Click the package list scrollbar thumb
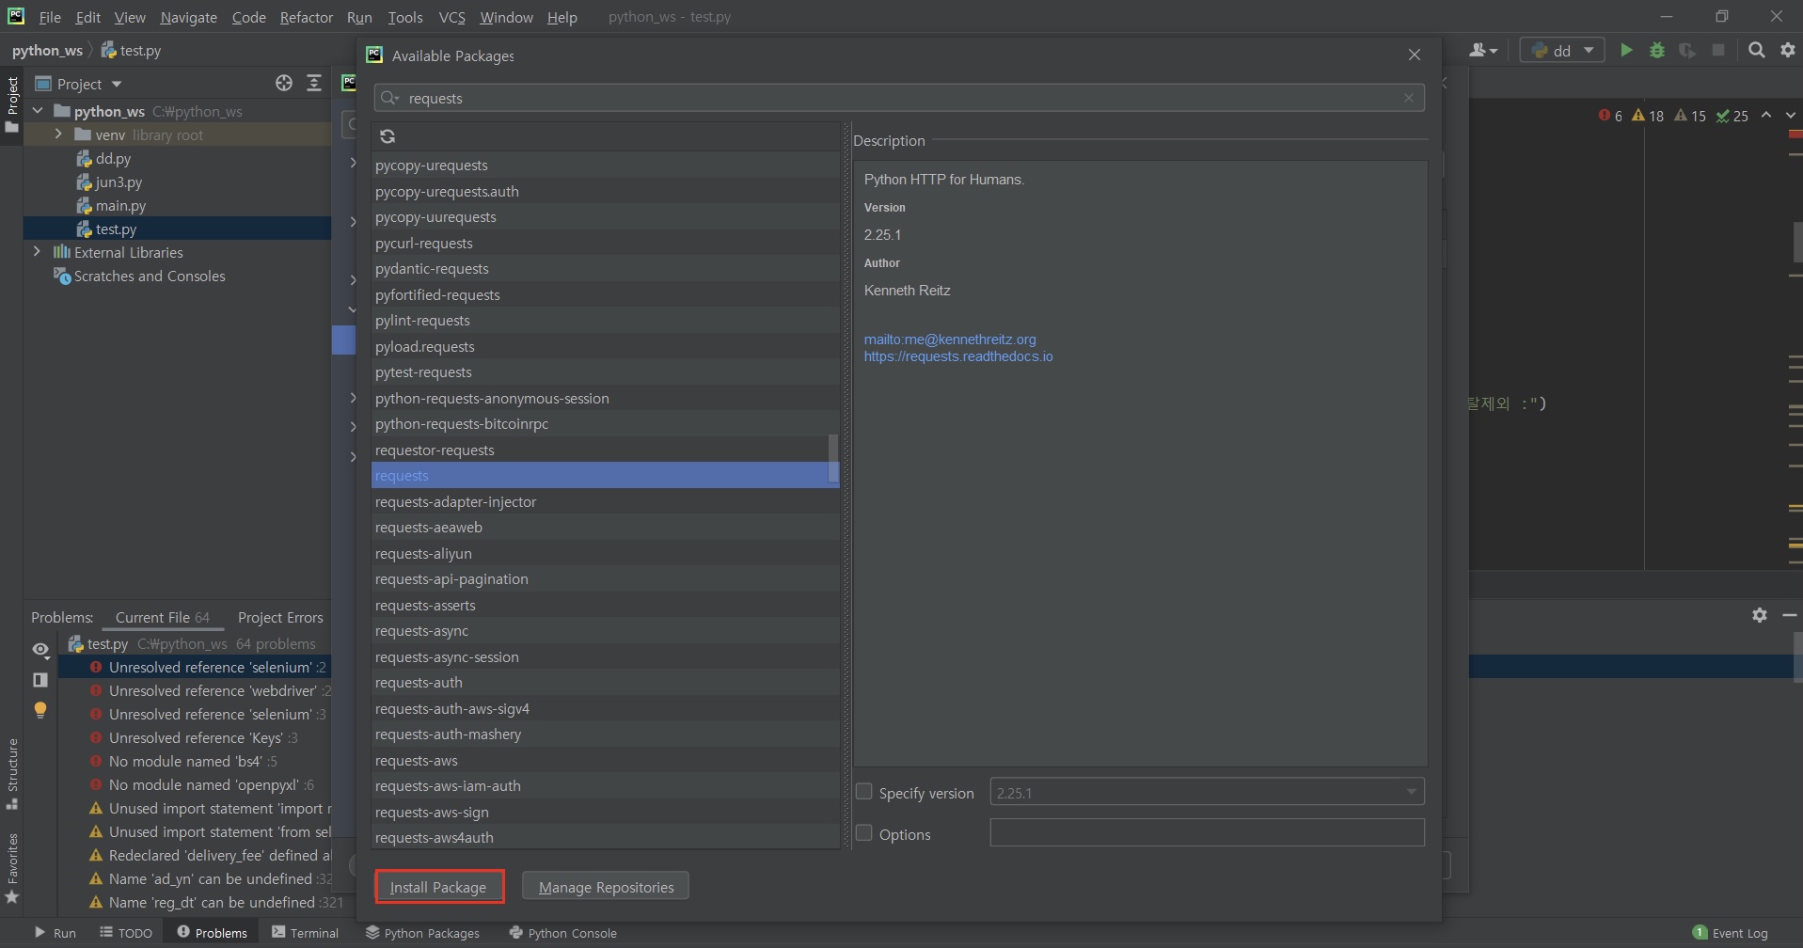Image resolution: width=1803 pixels, height=948 pixels. point(832,459)
